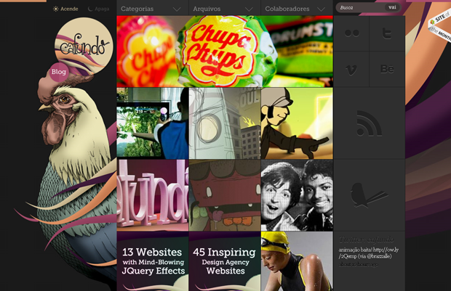
Task: Click the Cafundó circular logo
Action: [84, 46]
